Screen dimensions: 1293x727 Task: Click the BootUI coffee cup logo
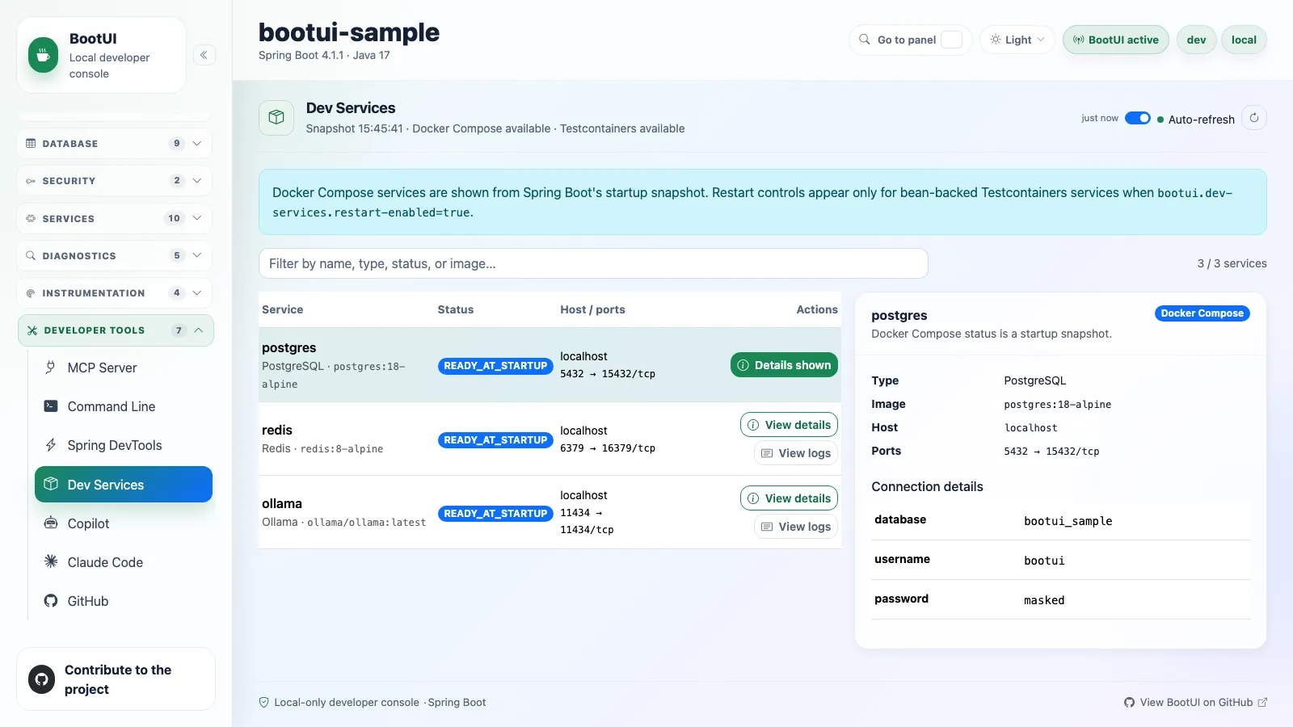tap(44, 56)
